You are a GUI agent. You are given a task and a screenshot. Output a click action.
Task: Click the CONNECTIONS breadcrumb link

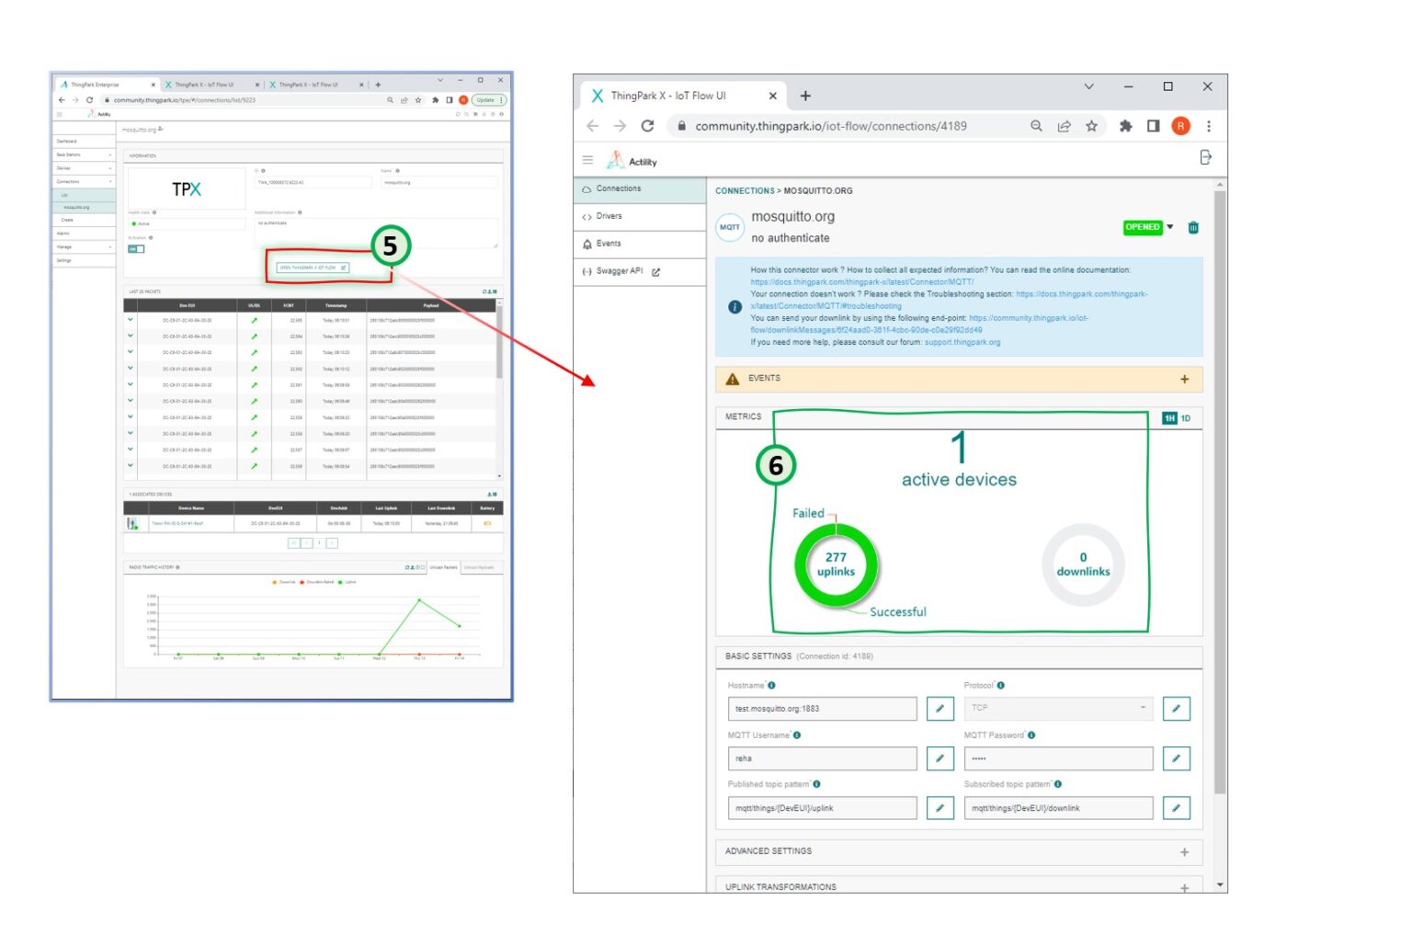pyautogui.click(x=745, y=191)
